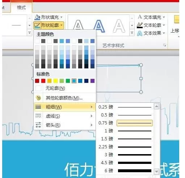The image size is (185, 178).
Task: Set line weight to 0.75 磅
Action: [x=125, y=123]
